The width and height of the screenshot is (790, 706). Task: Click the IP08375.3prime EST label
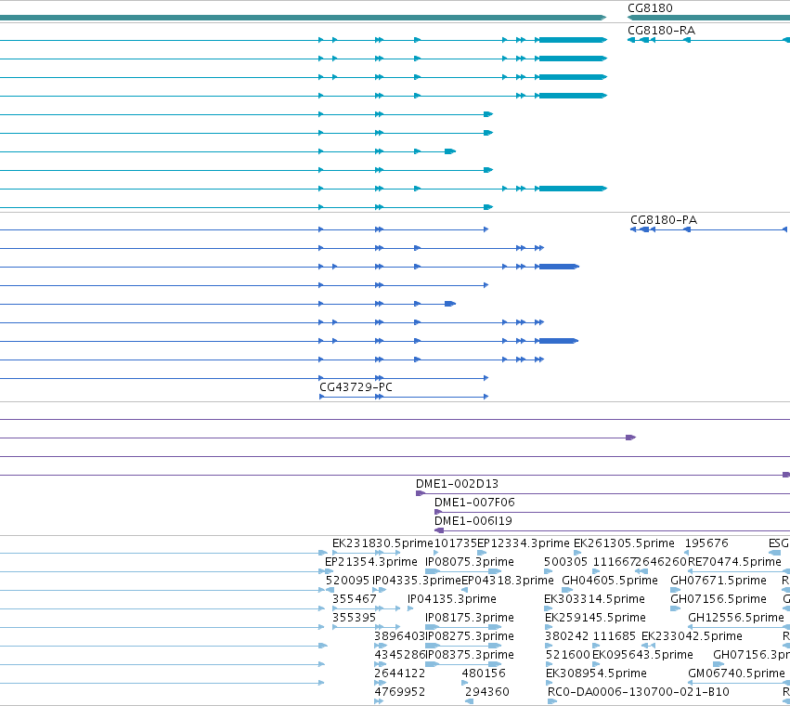coord(469,655)
